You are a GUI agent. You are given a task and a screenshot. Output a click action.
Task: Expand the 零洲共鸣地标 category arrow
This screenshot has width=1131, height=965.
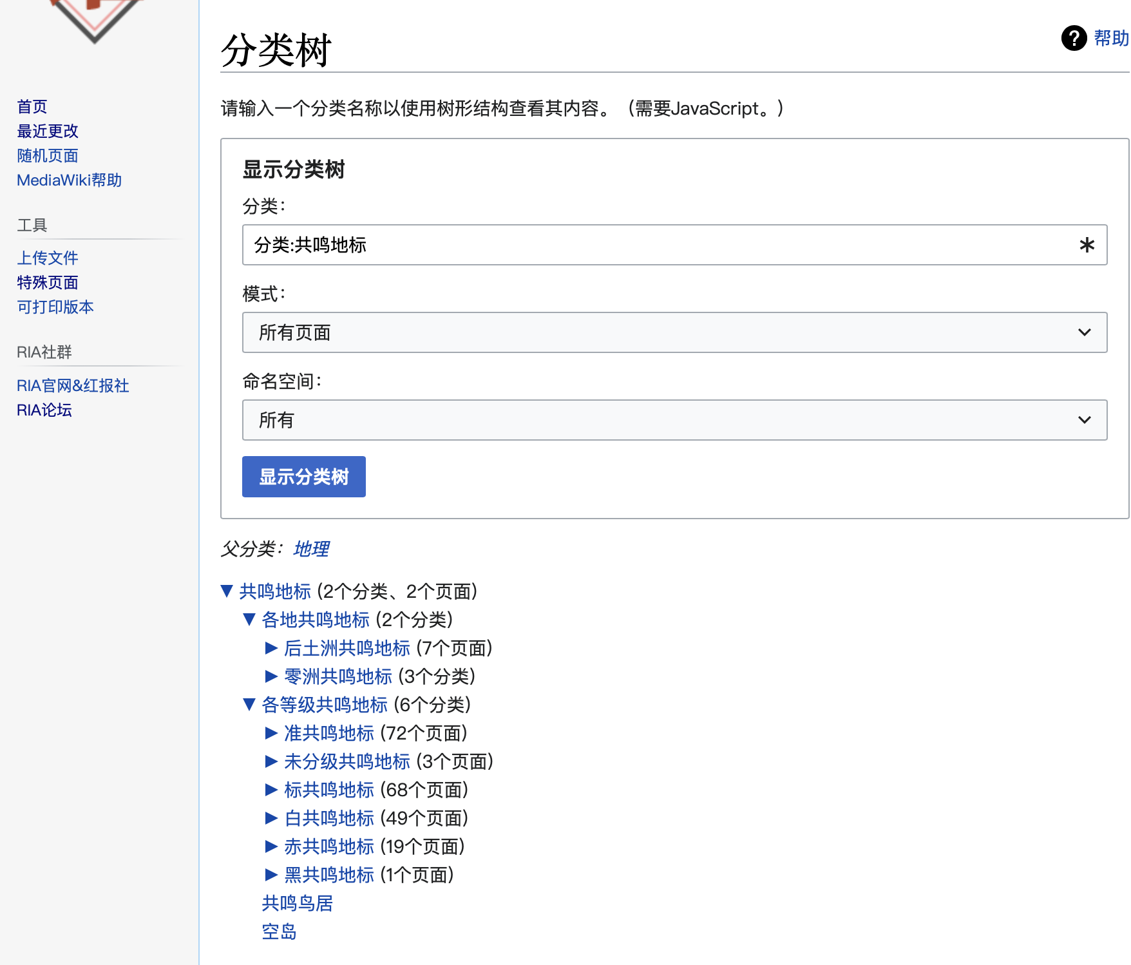click(x=271, y=676)
